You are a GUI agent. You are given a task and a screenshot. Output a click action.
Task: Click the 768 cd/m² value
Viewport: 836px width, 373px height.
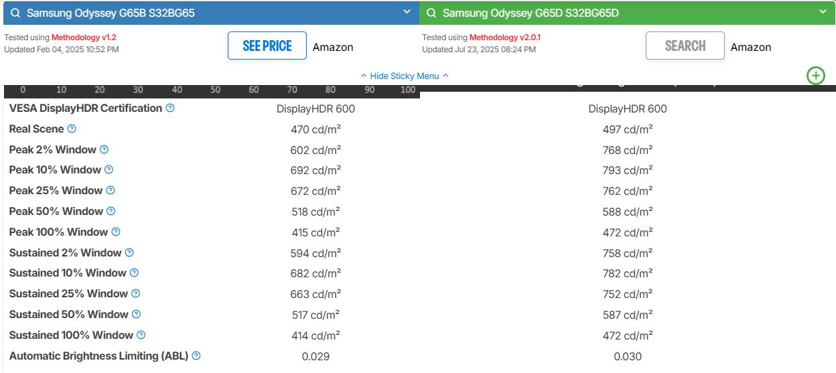628,150
